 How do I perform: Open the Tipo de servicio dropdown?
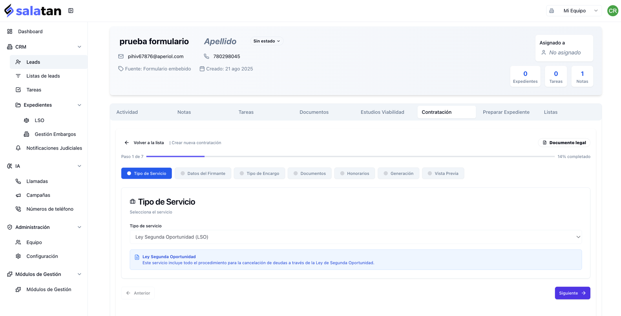[x=356, y=237]
